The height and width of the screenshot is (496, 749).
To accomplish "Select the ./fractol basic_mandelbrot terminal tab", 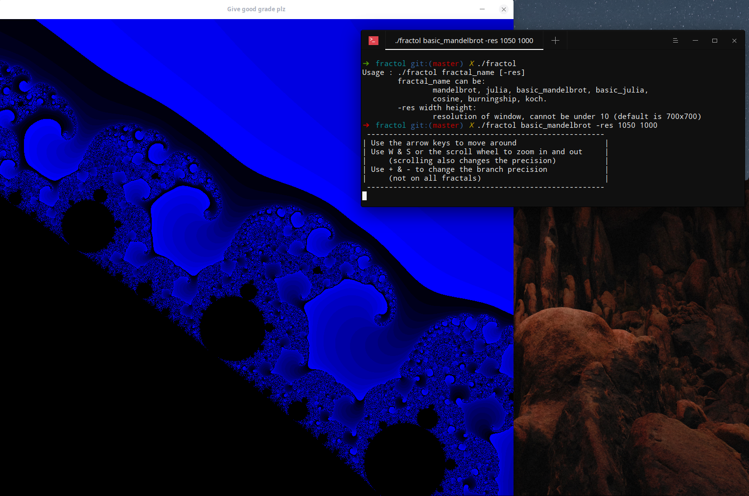I will (x=464, y=41).
